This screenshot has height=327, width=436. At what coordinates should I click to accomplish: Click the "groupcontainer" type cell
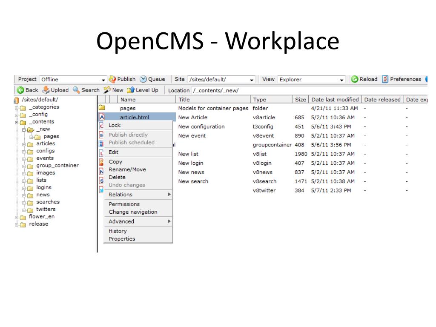click(272, 145)
